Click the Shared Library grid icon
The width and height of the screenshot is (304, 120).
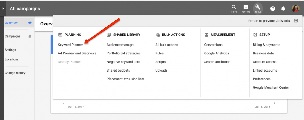click(109, 35)
